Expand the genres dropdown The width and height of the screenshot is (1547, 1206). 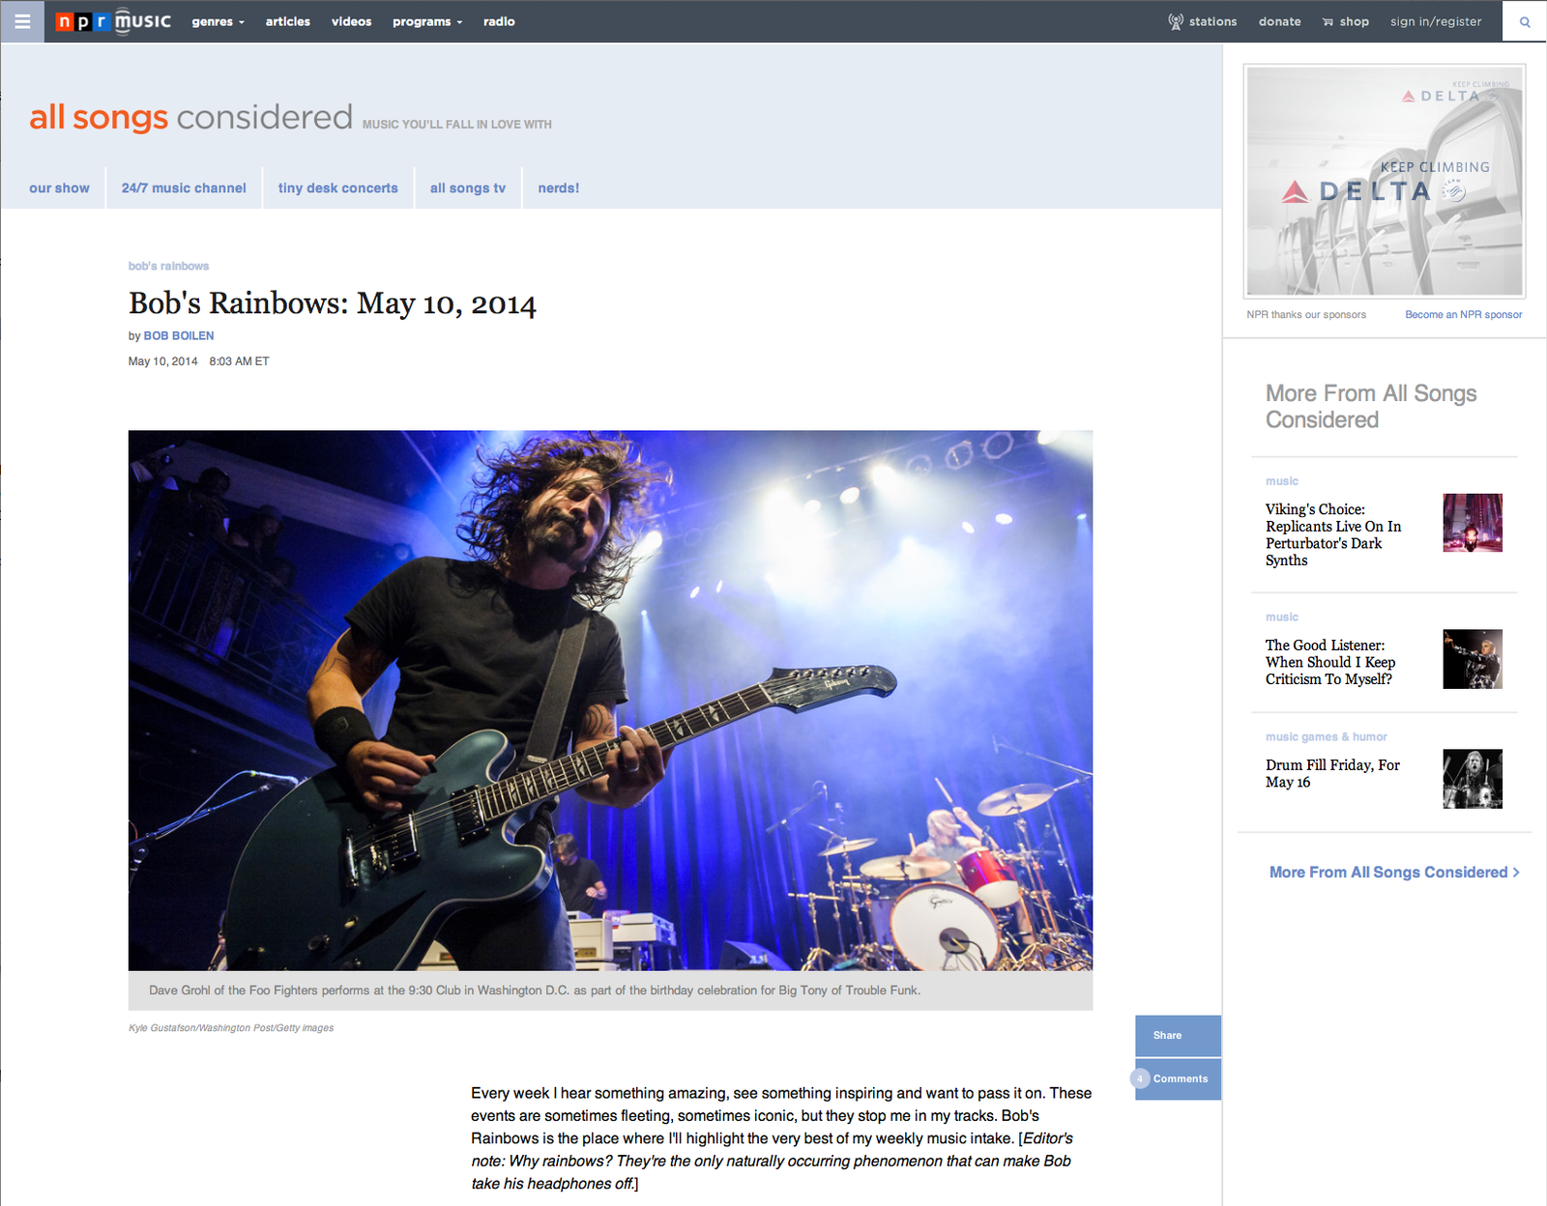point(218,21)
